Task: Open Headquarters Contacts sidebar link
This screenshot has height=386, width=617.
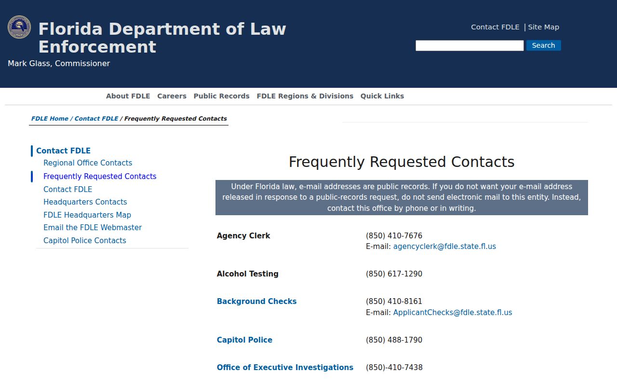Action: click(85, 202)
